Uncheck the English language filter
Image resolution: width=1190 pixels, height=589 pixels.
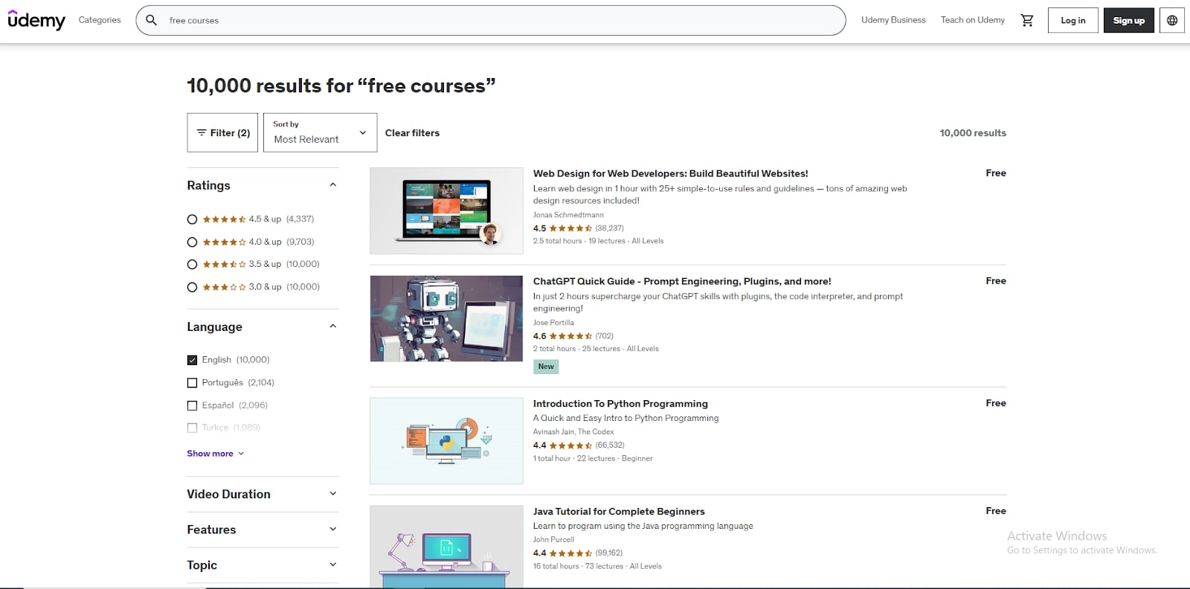click(x=192, y=359)
